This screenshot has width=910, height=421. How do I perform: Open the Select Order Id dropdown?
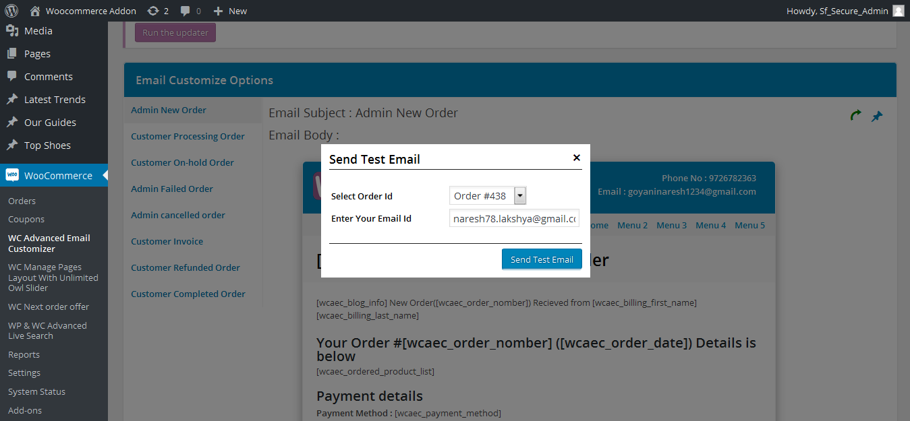pyautogui.click(x=488, y=196)
